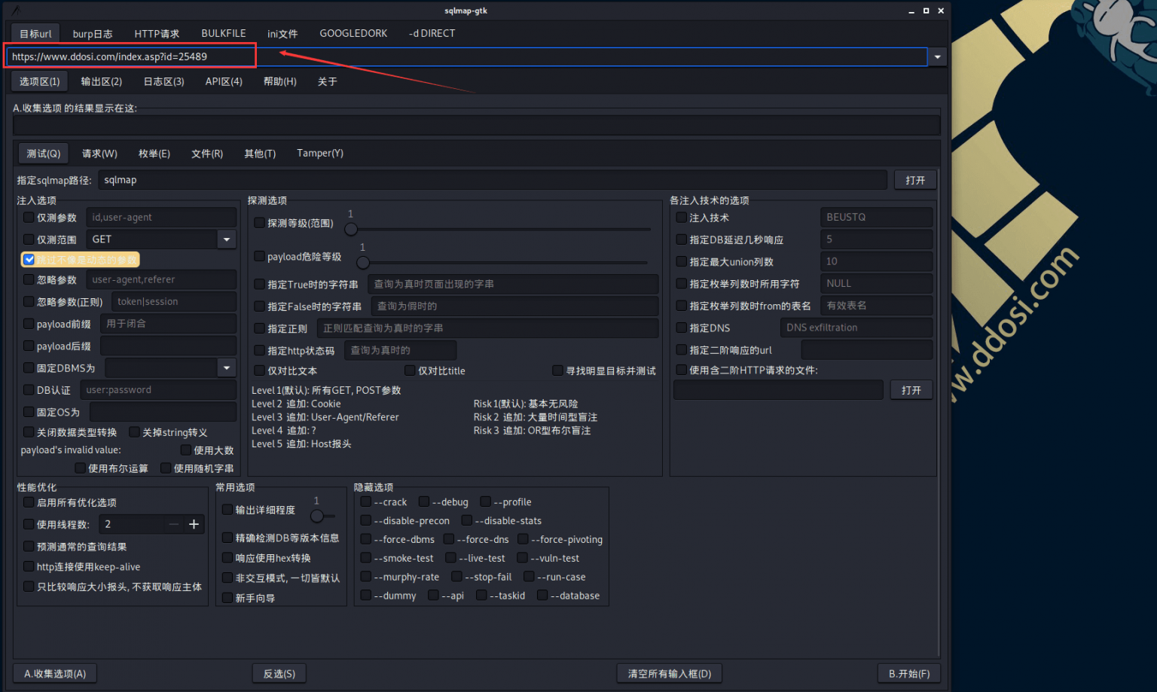Click 打开 button beside sqlmap path

pos(915,180)
